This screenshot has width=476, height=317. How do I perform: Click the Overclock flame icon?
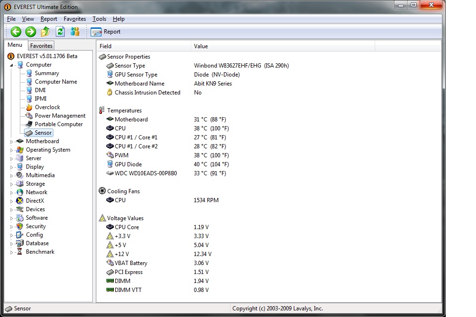coord(29,107)
